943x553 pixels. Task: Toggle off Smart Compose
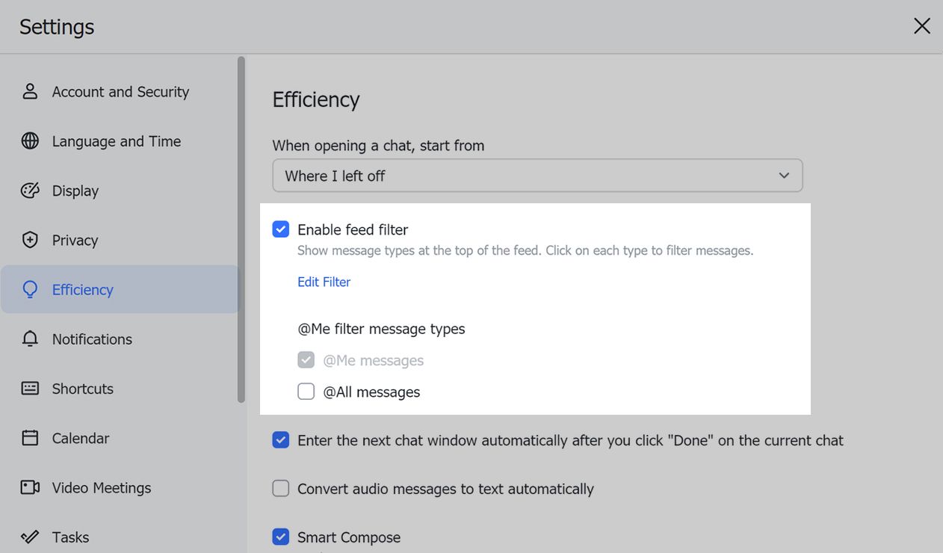tap(280, 537)
